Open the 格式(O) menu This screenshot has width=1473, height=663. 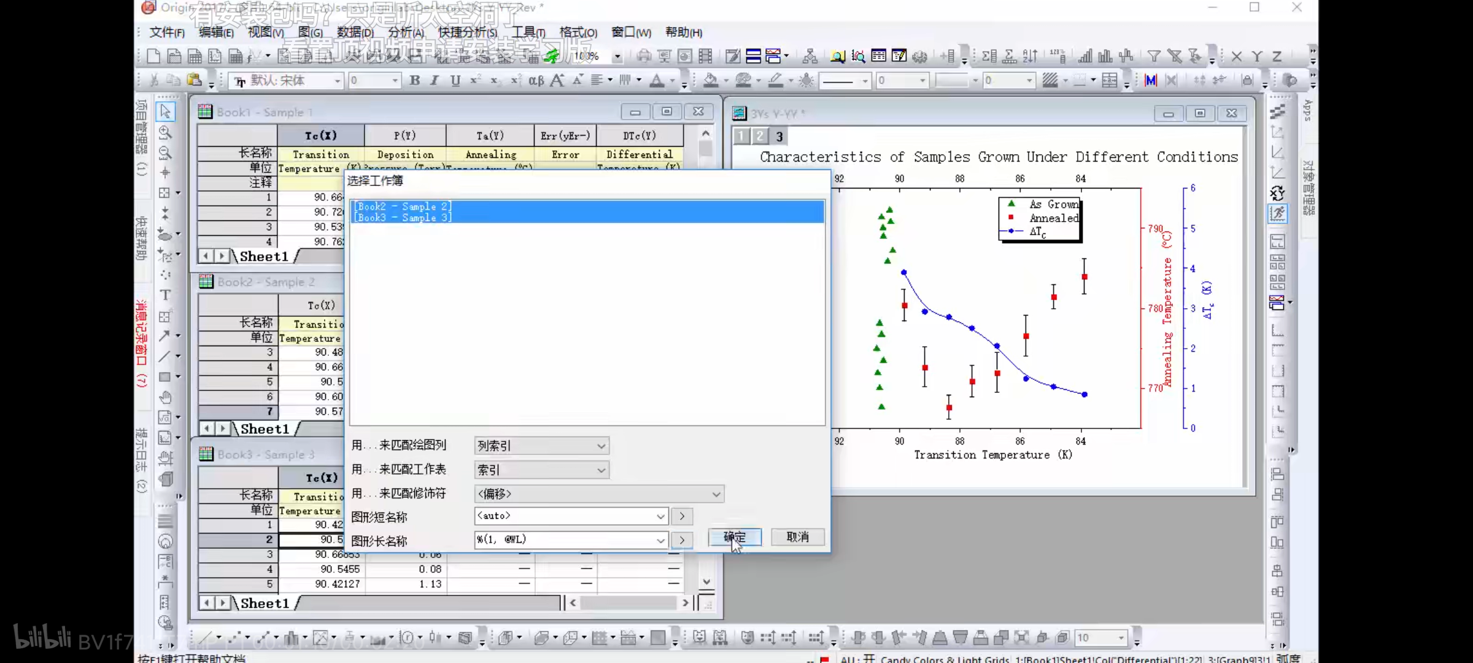click(x=578, y=32)
